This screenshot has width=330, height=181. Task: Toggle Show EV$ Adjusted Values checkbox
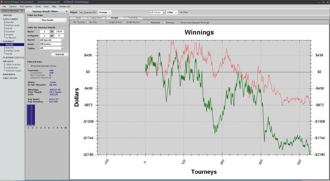click(x=29, y=66)
